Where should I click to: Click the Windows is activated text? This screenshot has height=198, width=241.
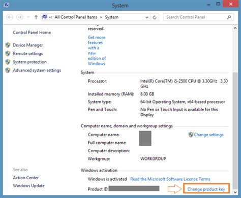[107, 179]
